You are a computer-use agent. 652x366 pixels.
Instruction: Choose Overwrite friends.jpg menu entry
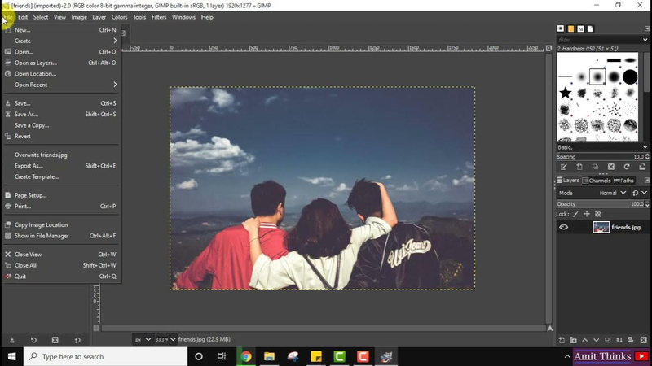tap(61, 155)
